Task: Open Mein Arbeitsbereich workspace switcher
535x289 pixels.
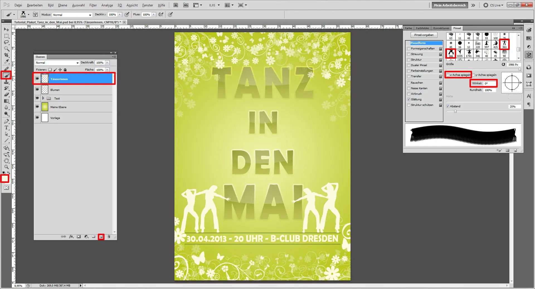Action: point(449,5)
